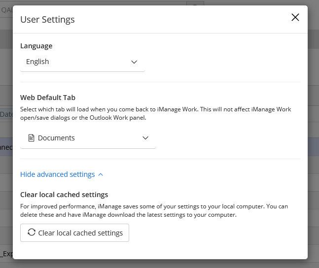Click the bold Clear local cached settings heading
Image resolution: width=319 pixels, height=268 pixels.
pyautogui.click(x=64, y=195)
